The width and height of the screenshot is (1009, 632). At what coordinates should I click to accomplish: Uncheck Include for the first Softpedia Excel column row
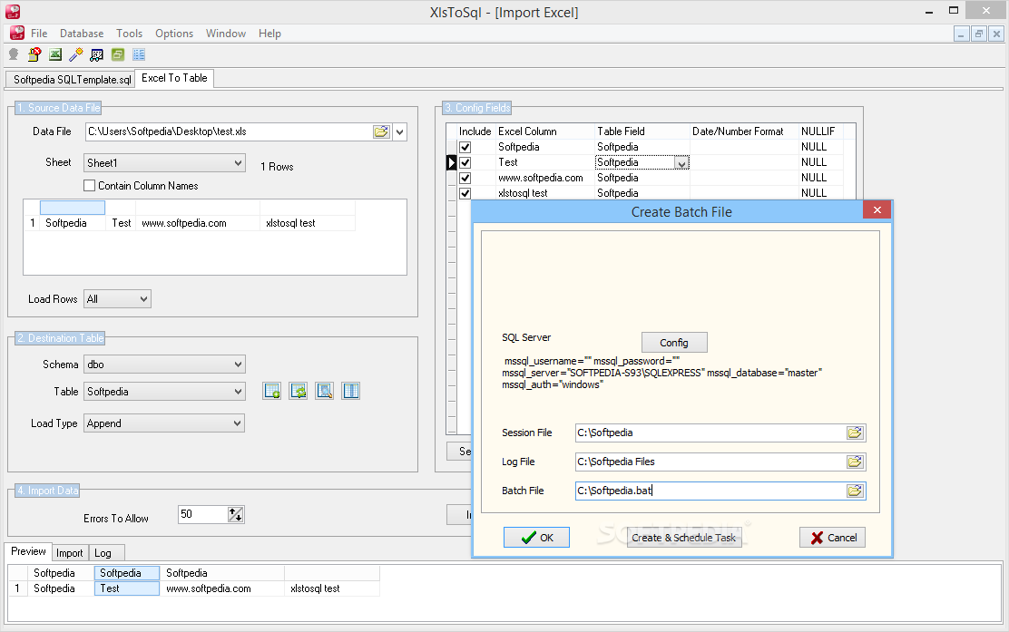pyautogui.click(x=465, y=147)
